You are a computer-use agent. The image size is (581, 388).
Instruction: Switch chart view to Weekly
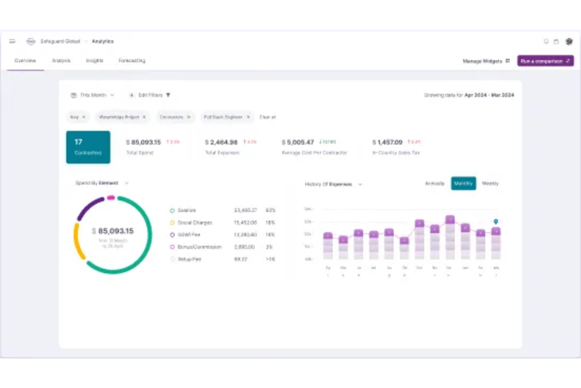[x=490, y=184]
